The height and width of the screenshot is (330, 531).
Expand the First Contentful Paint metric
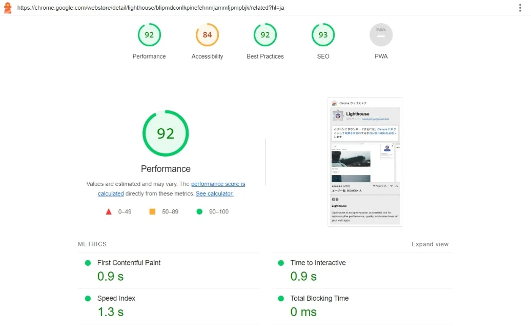(169, 270)
